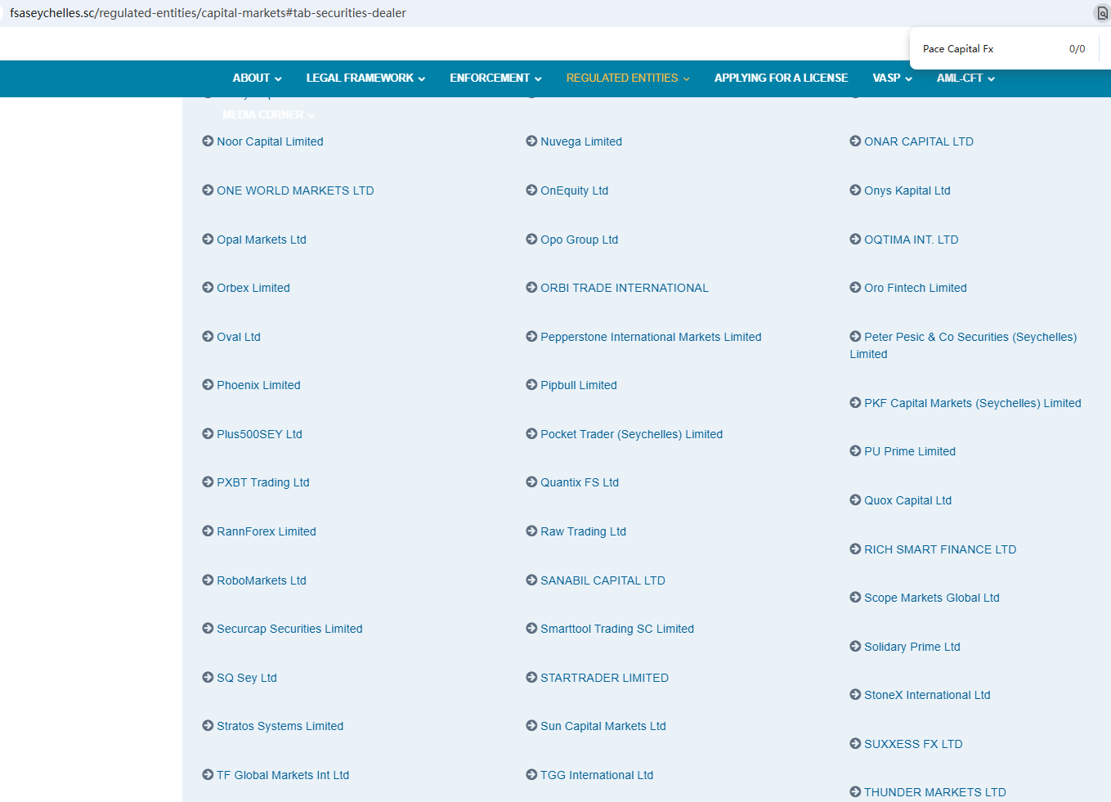
Task: Open APPLYING FOR A LICENSE page
Action: point(781,78)
